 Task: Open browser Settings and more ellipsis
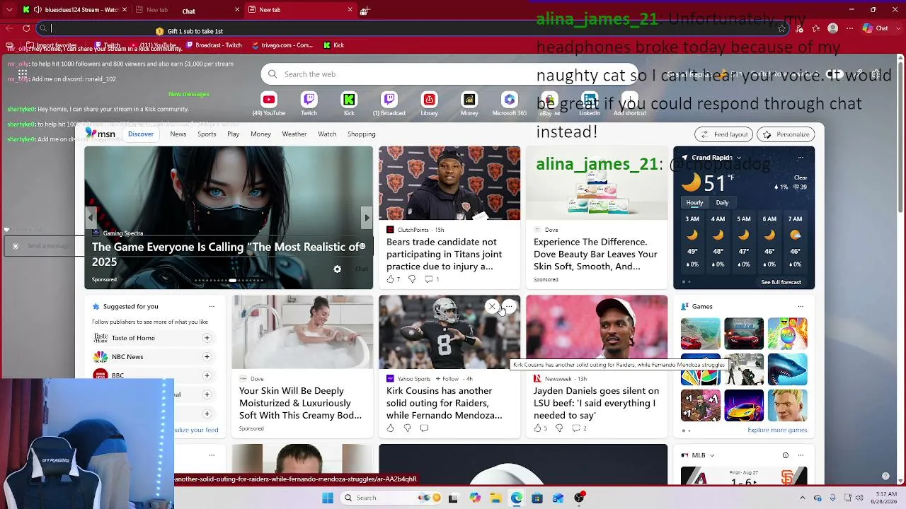click(x=850, y=28)
